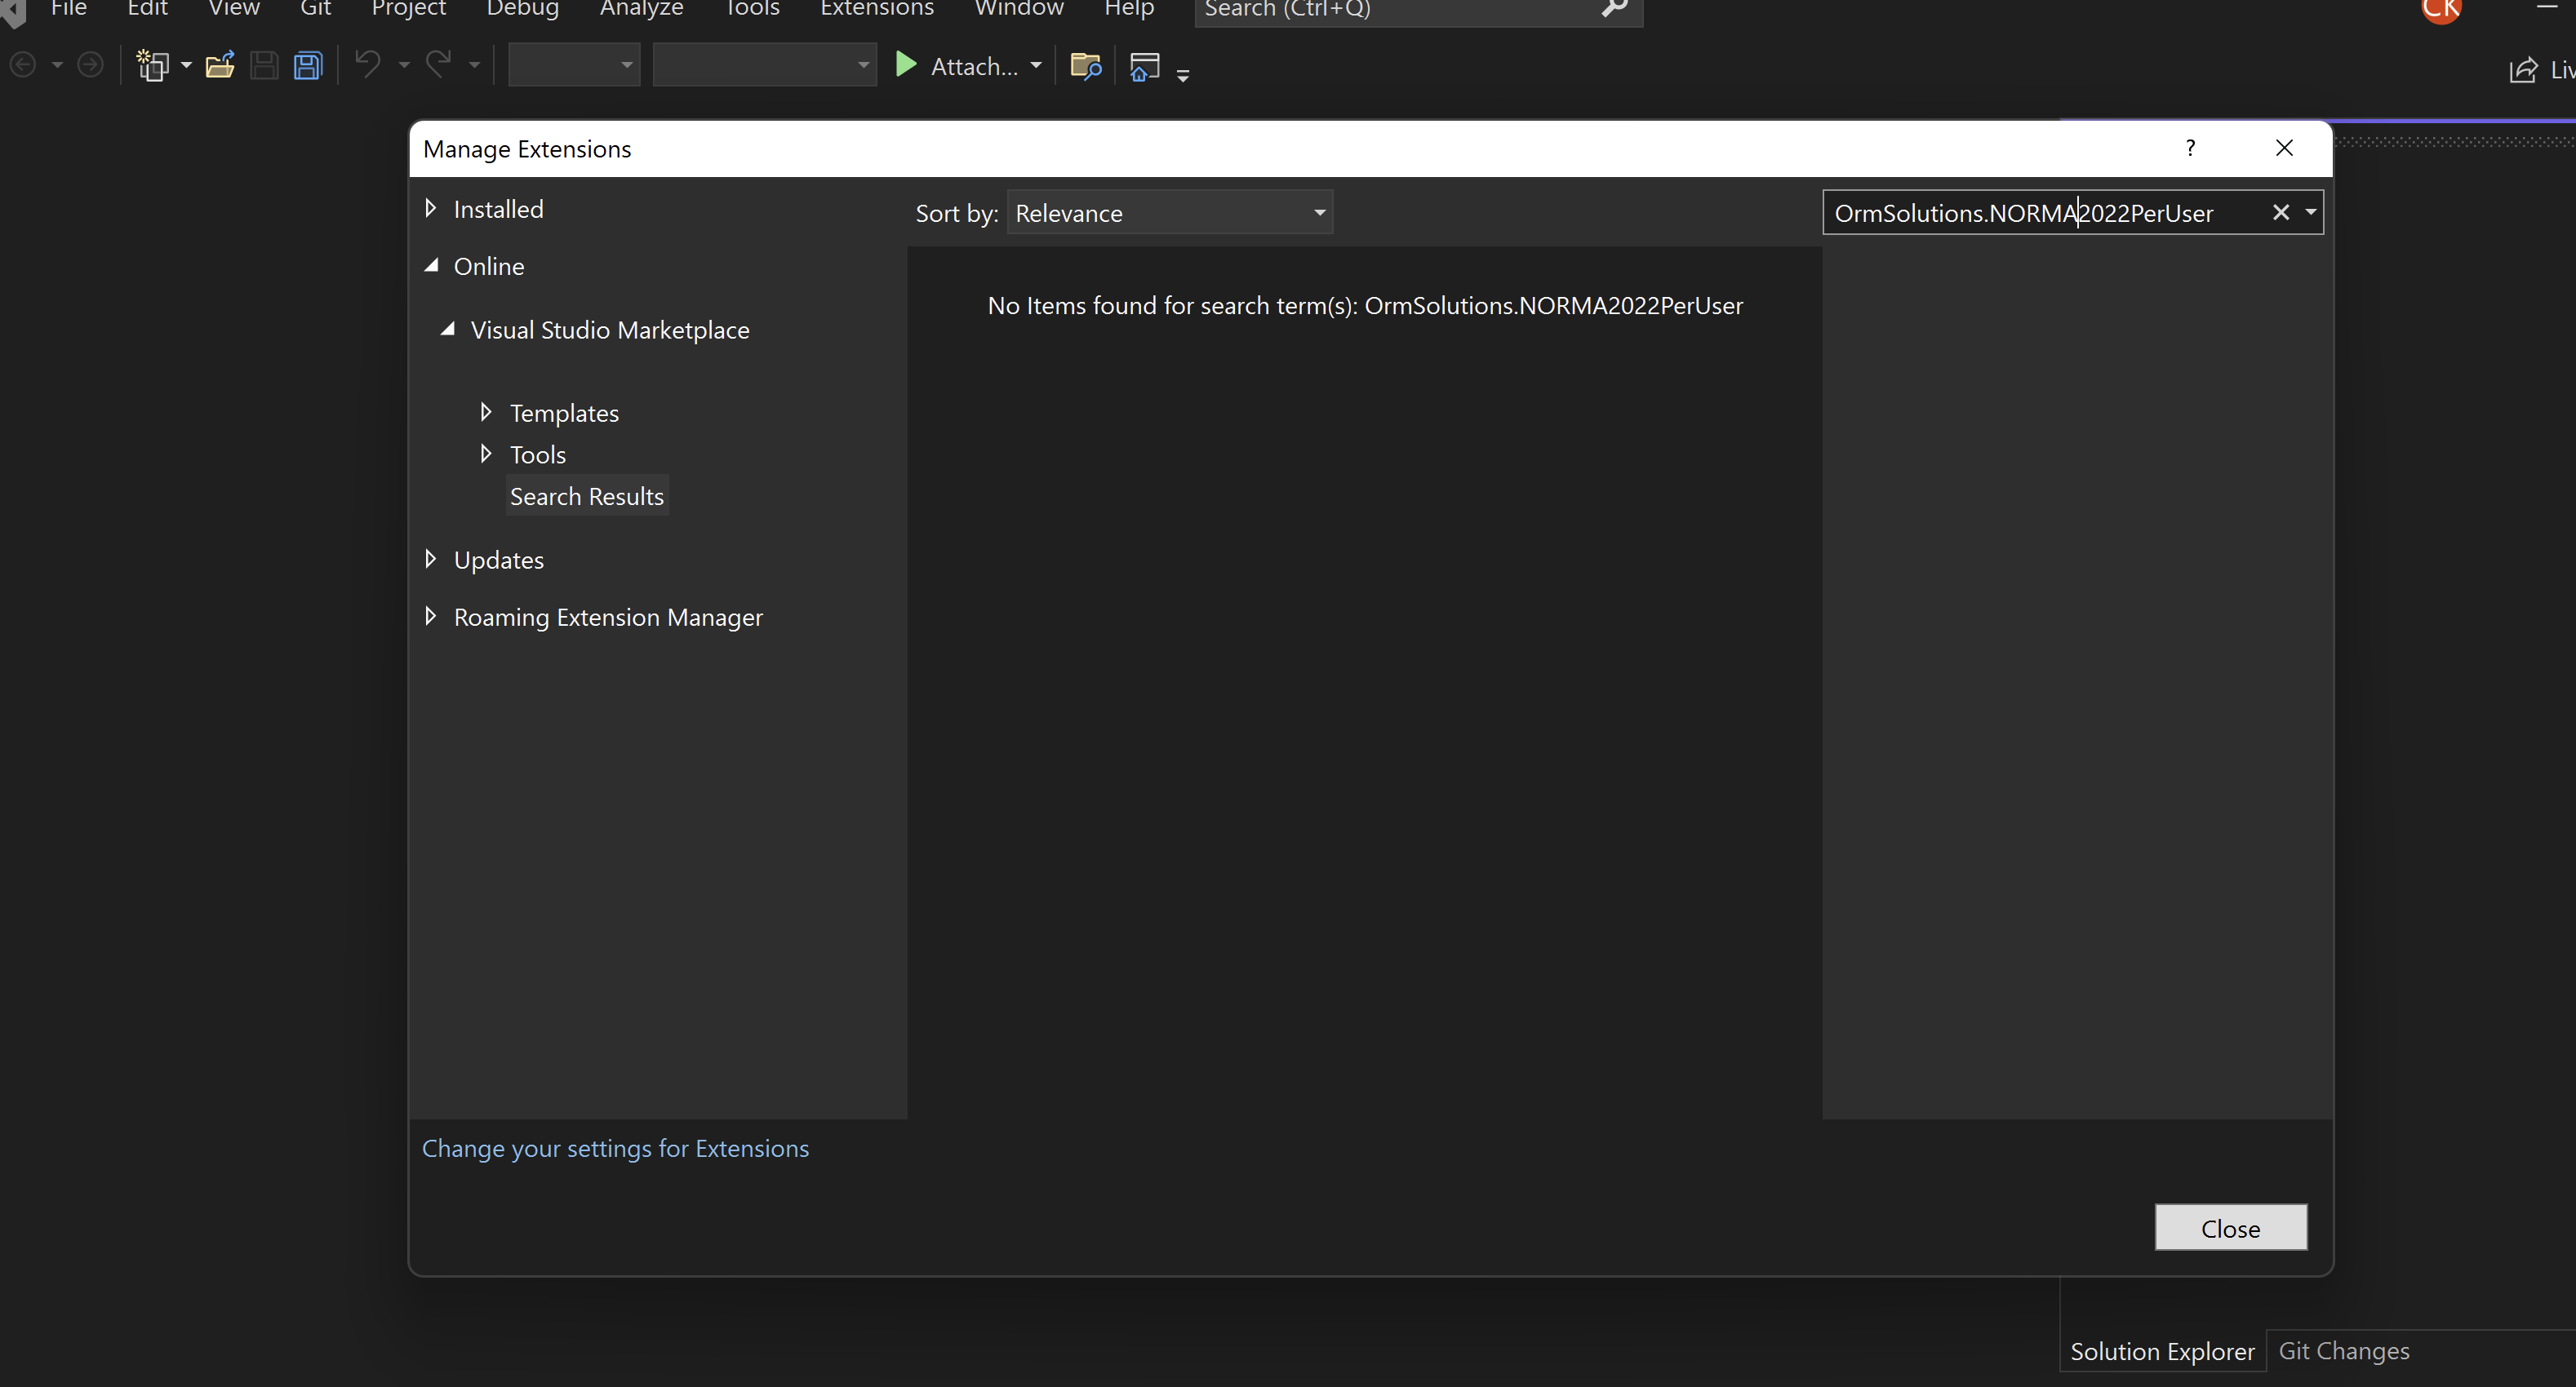Click the New Project toolbar icon

(x=152, y=66)
